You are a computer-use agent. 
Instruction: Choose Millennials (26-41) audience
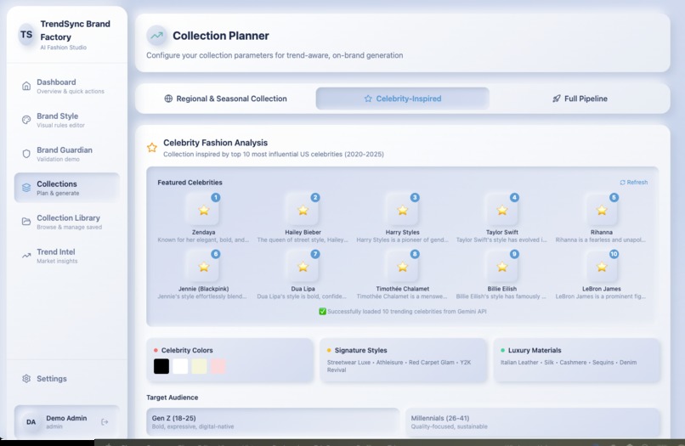[532, 422]
